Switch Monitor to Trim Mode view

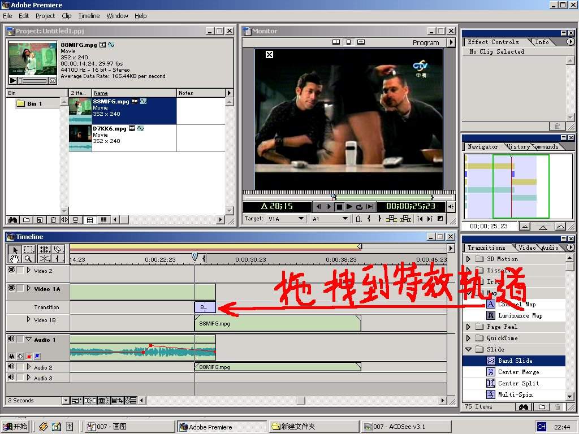(361, 42)
